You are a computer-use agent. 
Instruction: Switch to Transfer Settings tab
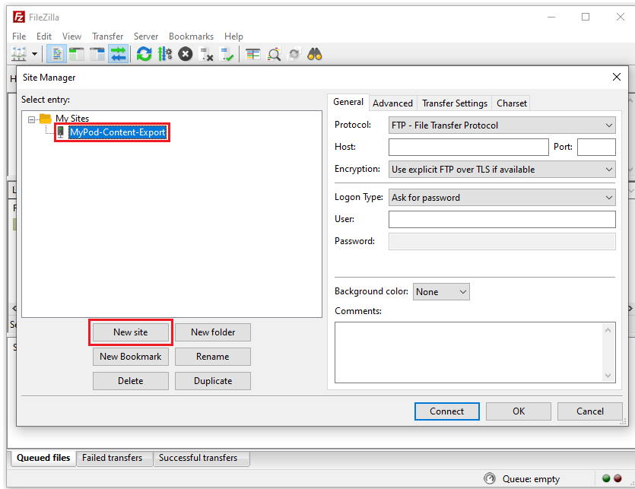click(454, 103)
